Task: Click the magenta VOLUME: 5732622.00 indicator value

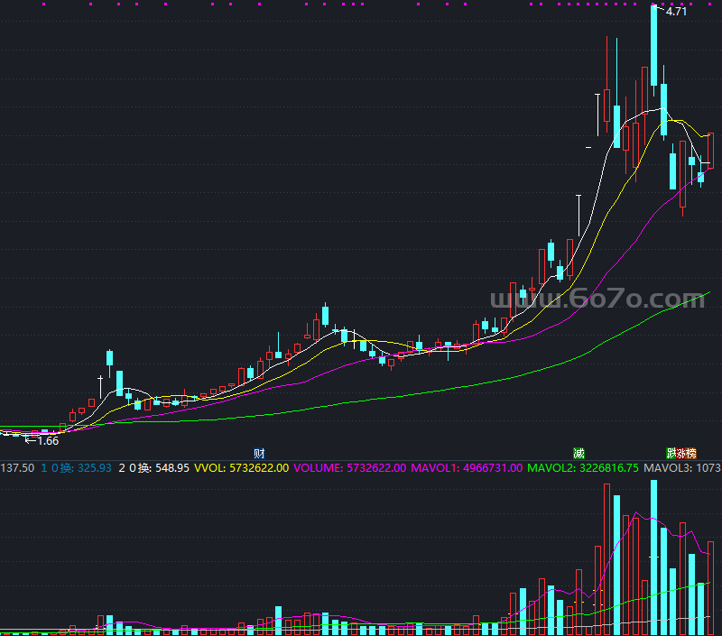Action: (x=350, y=468)
